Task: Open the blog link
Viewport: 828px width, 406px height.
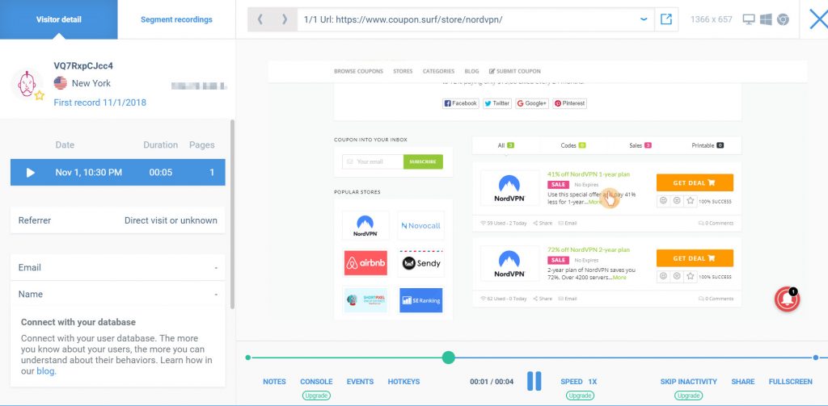Action: pos(45,371)
